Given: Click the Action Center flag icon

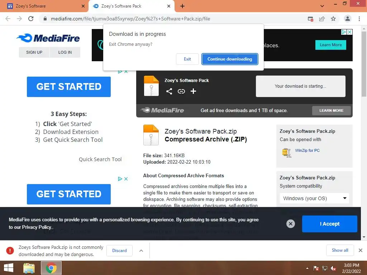Looking at the screenshot, I should [316, 268].
